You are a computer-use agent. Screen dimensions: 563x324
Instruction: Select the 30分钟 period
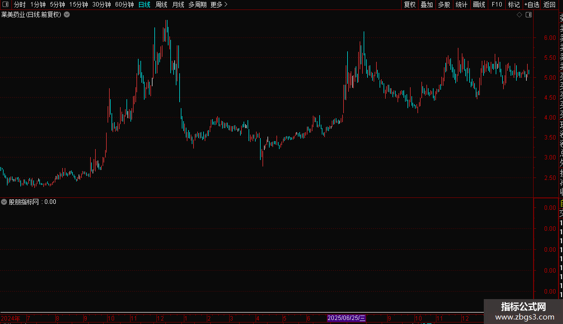[x=102, y=4]
